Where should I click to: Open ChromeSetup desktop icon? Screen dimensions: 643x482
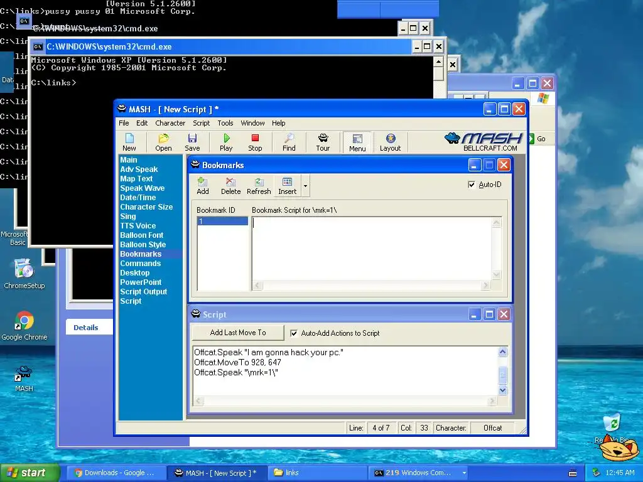click(24, 274)
